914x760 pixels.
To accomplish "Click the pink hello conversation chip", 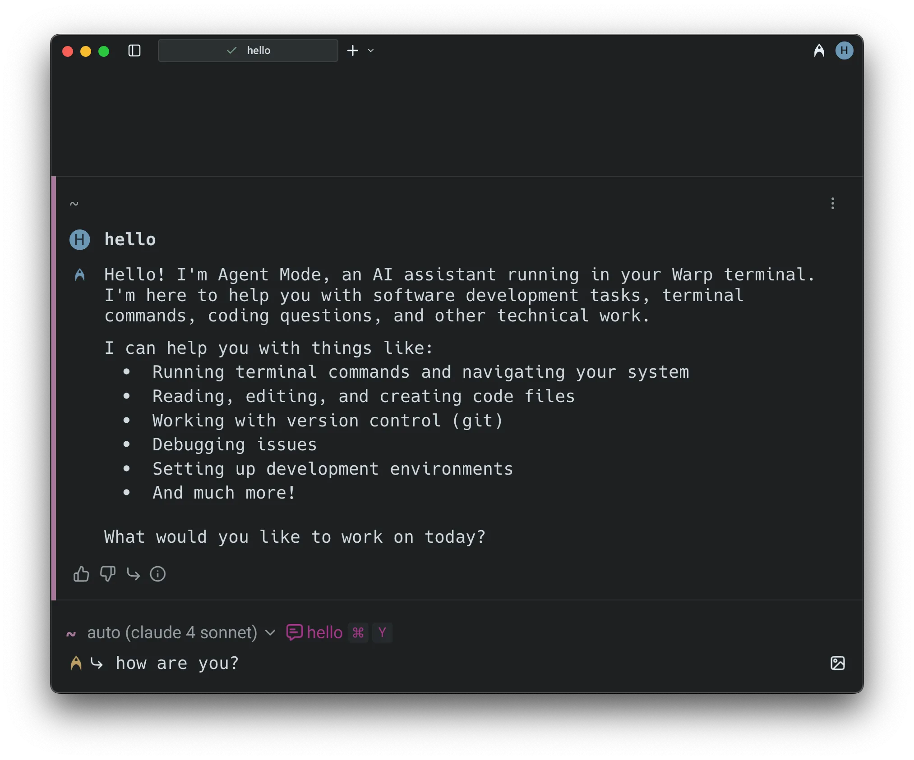I will pyautogui.click(x=314, y=632).
